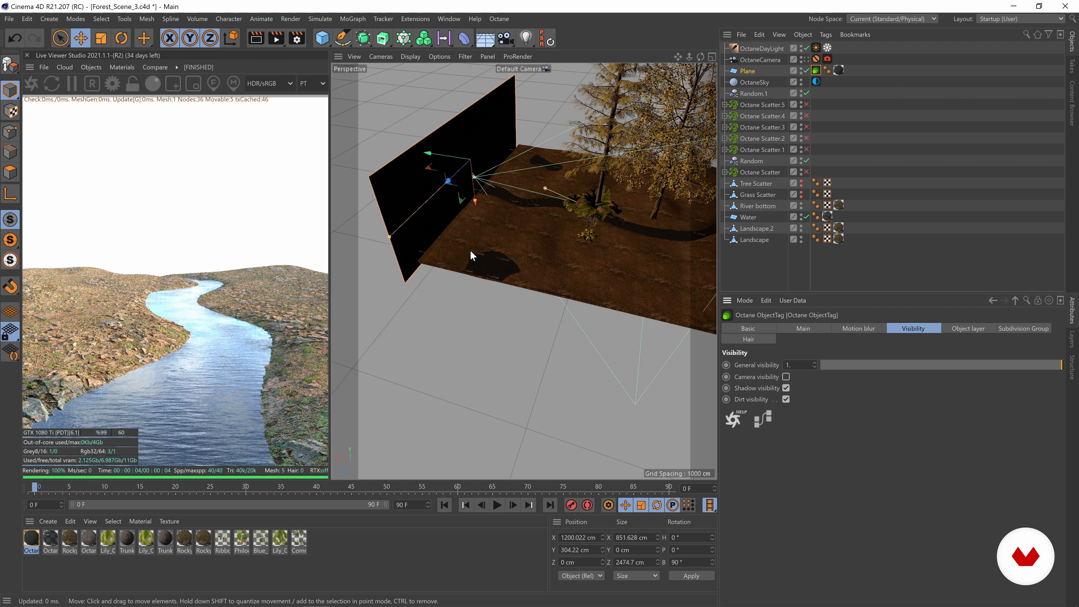
Task: Select the Live Selection tool
Action: [x=60, y=38]
